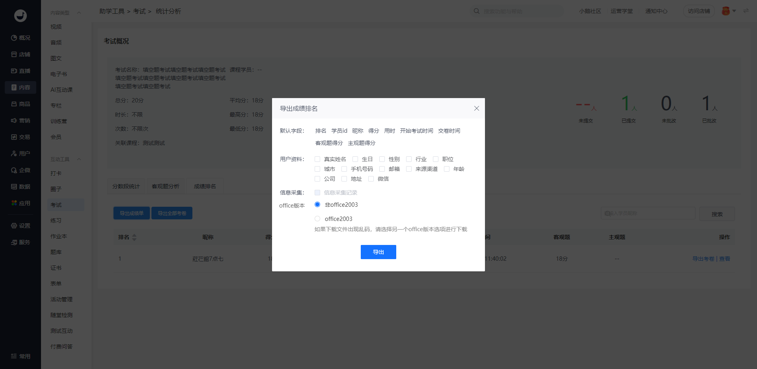This screenshot has height=369, width=757.
Task: Open the 应用 apps icon in sidebar
Action: click(x=14, y=203)
